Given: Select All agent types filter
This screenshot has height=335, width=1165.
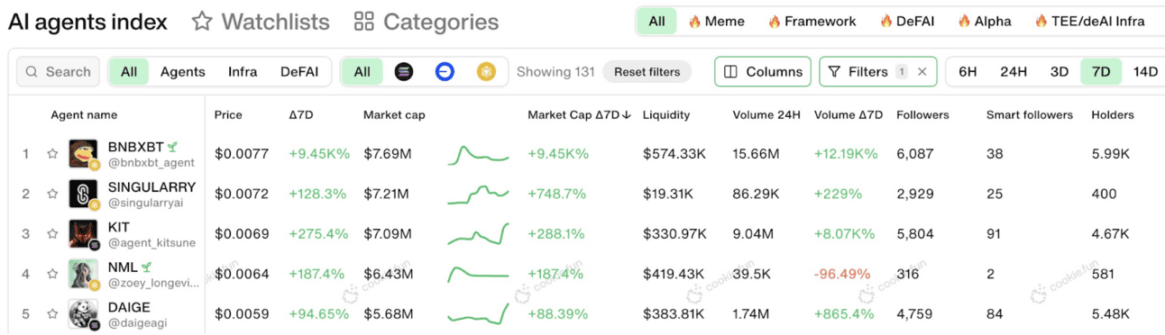Looking at the screenshot, I should coord(129,72).
